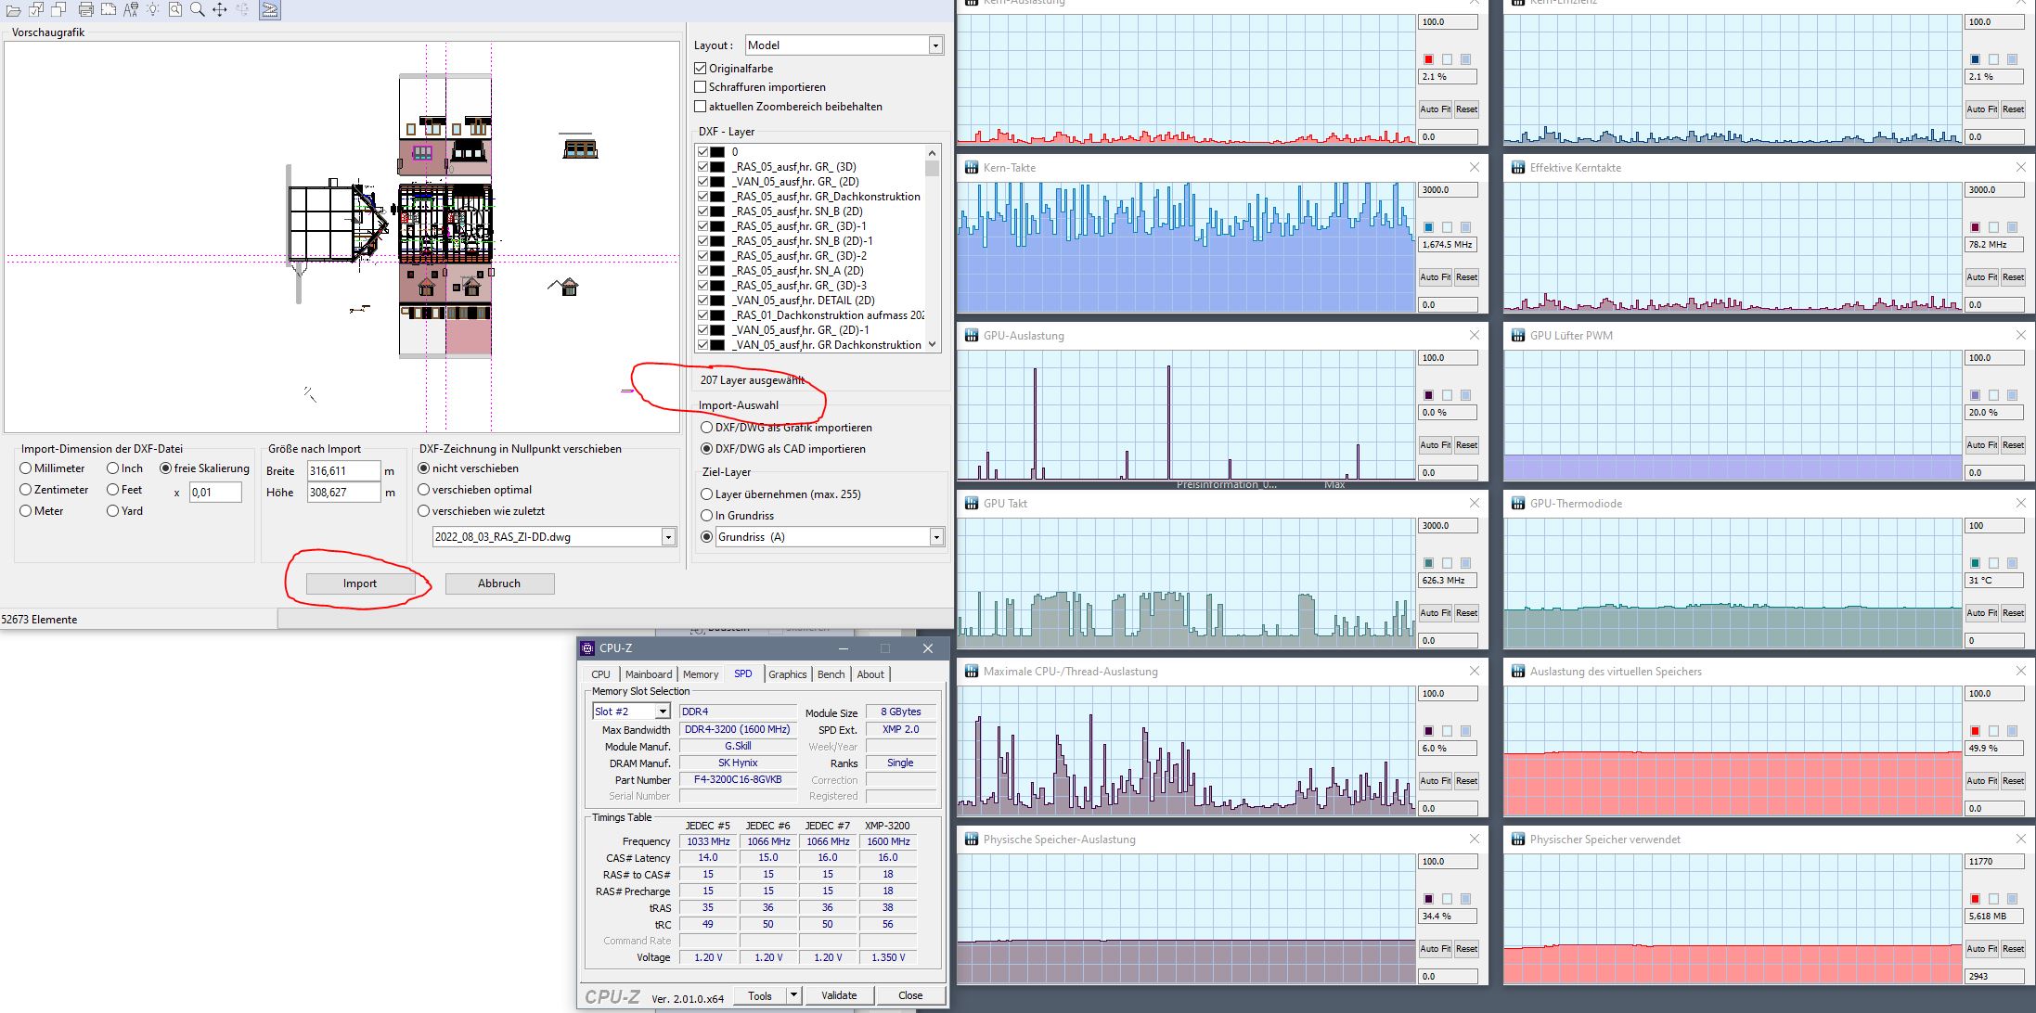
Task: Click the light bulb icon in toolbar
Action: 152,9
